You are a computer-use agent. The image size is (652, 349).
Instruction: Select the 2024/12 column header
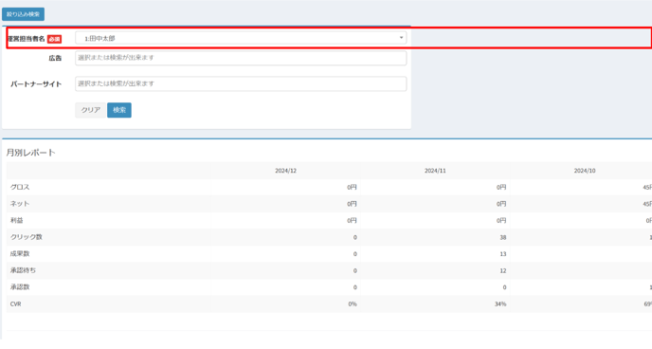coord(285,171)
